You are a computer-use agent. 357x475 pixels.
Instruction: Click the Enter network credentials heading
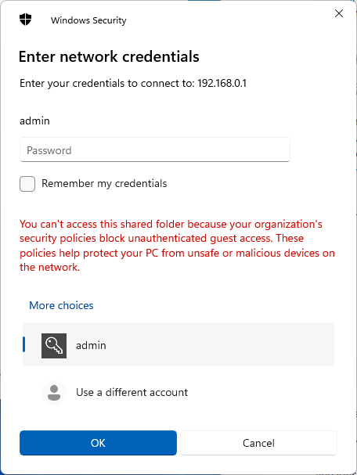click(x=109, y=56)
